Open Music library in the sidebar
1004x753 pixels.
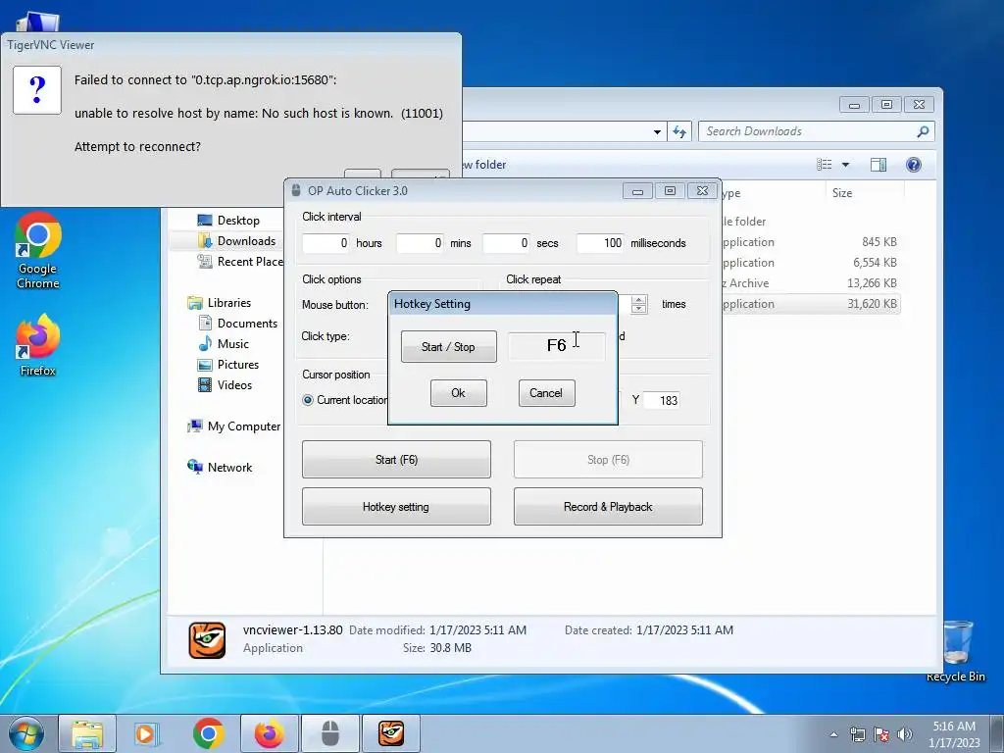(x=224, y=344)
